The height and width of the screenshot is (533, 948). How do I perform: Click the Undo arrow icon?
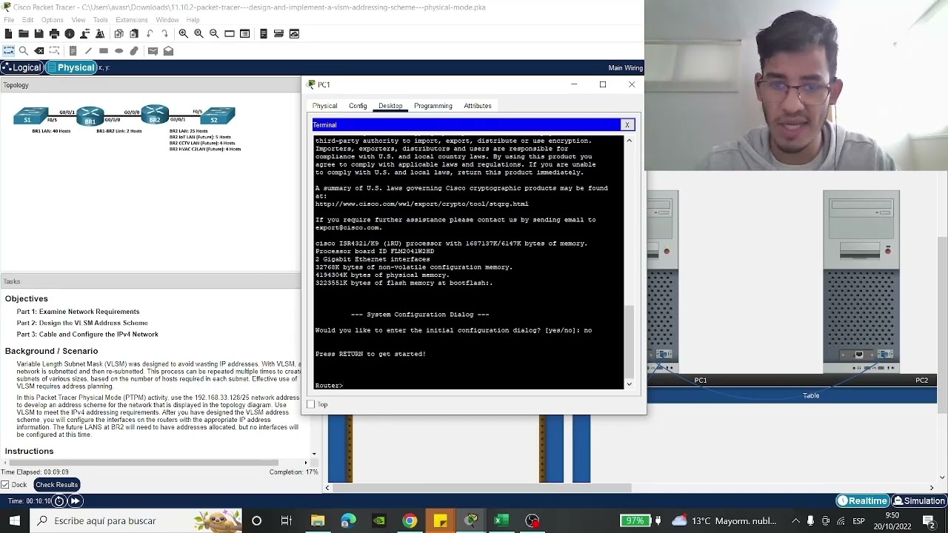click(x=150, y=33)
